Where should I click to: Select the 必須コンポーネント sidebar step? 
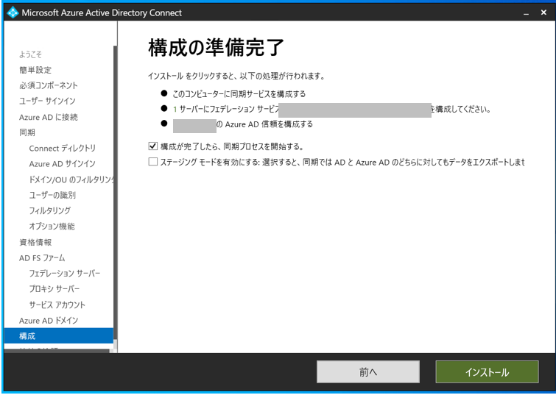click(49, 85)
